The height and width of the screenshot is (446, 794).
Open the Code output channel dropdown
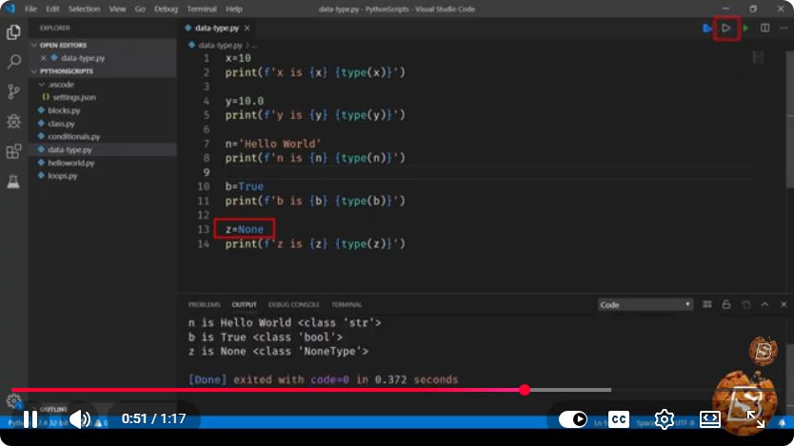pos(645,304)
